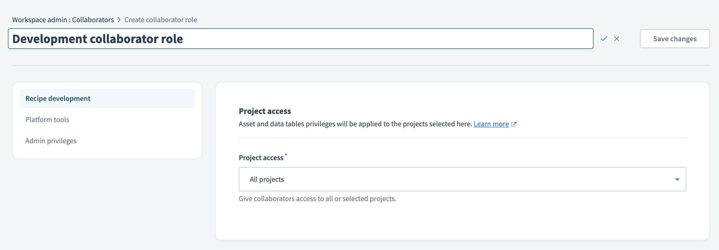This screenshot has height=250, width=719.
Task: Click the dropdown caret arrow in Project access
Action: (x=677, y=179)
